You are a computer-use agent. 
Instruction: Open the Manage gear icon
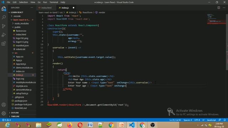[x=4, y=113]
